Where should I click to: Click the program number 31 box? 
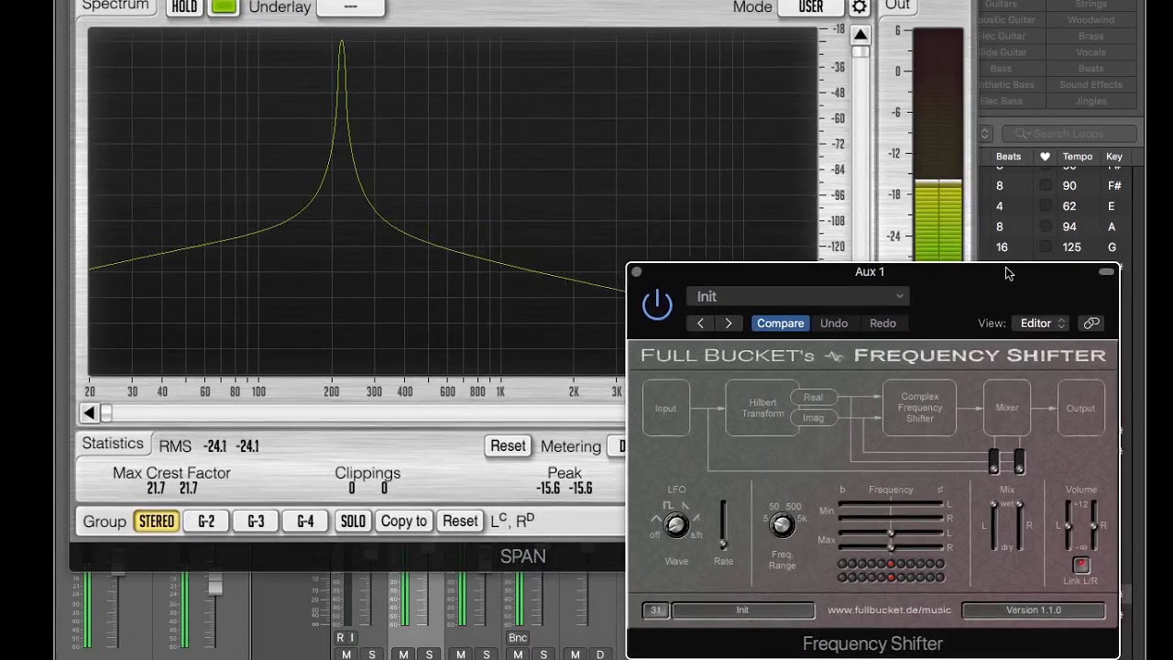[655, 610]
